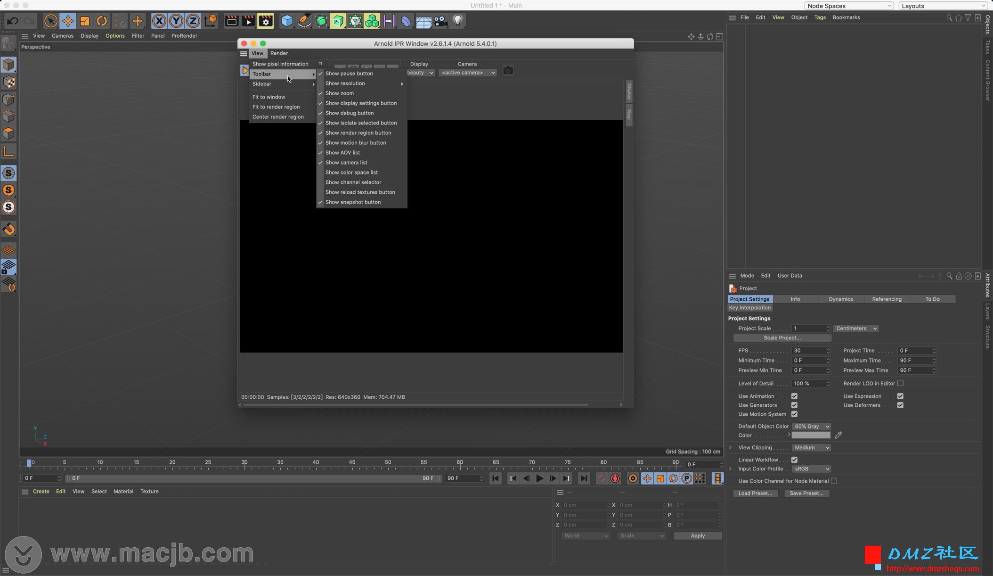Toggle the Z axis lock
The image size is (993, 576).
193,21
